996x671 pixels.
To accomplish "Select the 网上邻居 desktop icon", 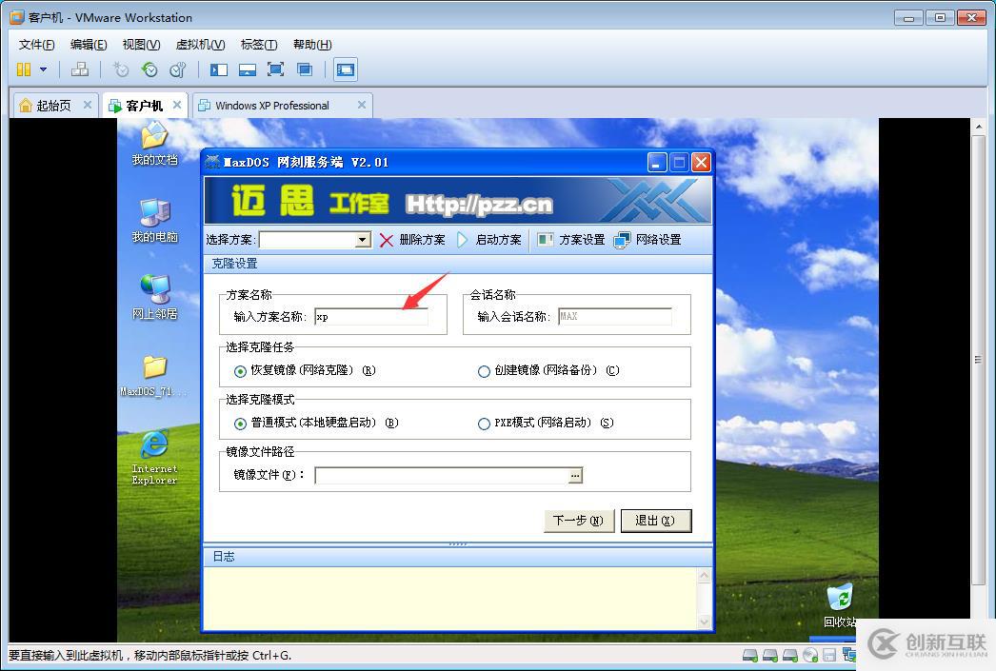I will coord(154,297).
